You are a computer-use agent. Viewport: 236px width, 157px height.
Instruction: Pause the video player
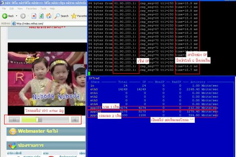(14, 120)
